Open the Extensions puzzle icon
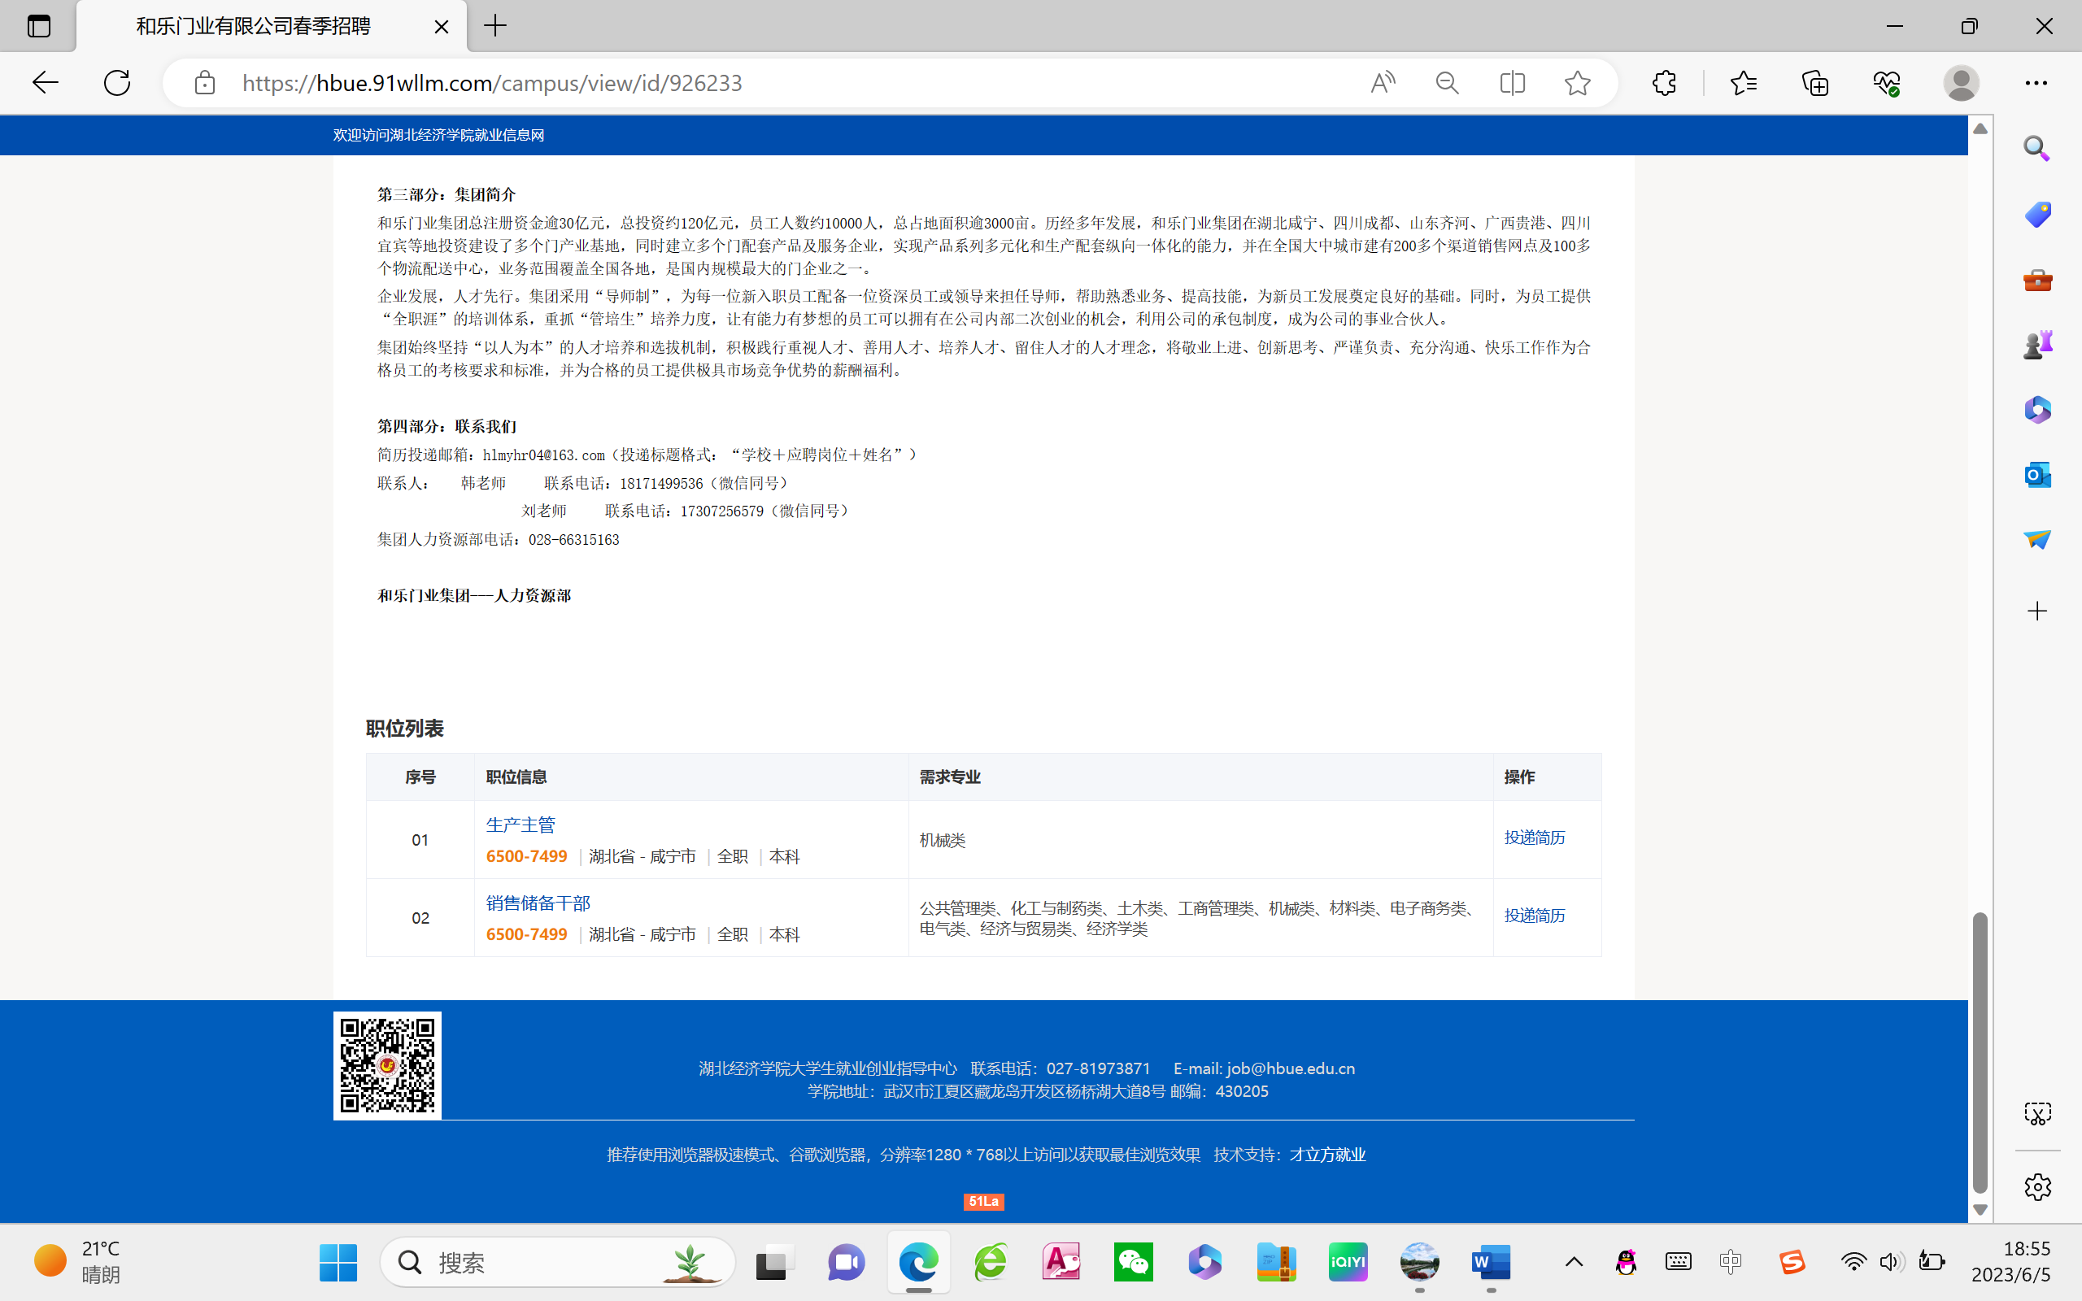The width and height of the screenshot is (2082, 1301). point(1664,83)
